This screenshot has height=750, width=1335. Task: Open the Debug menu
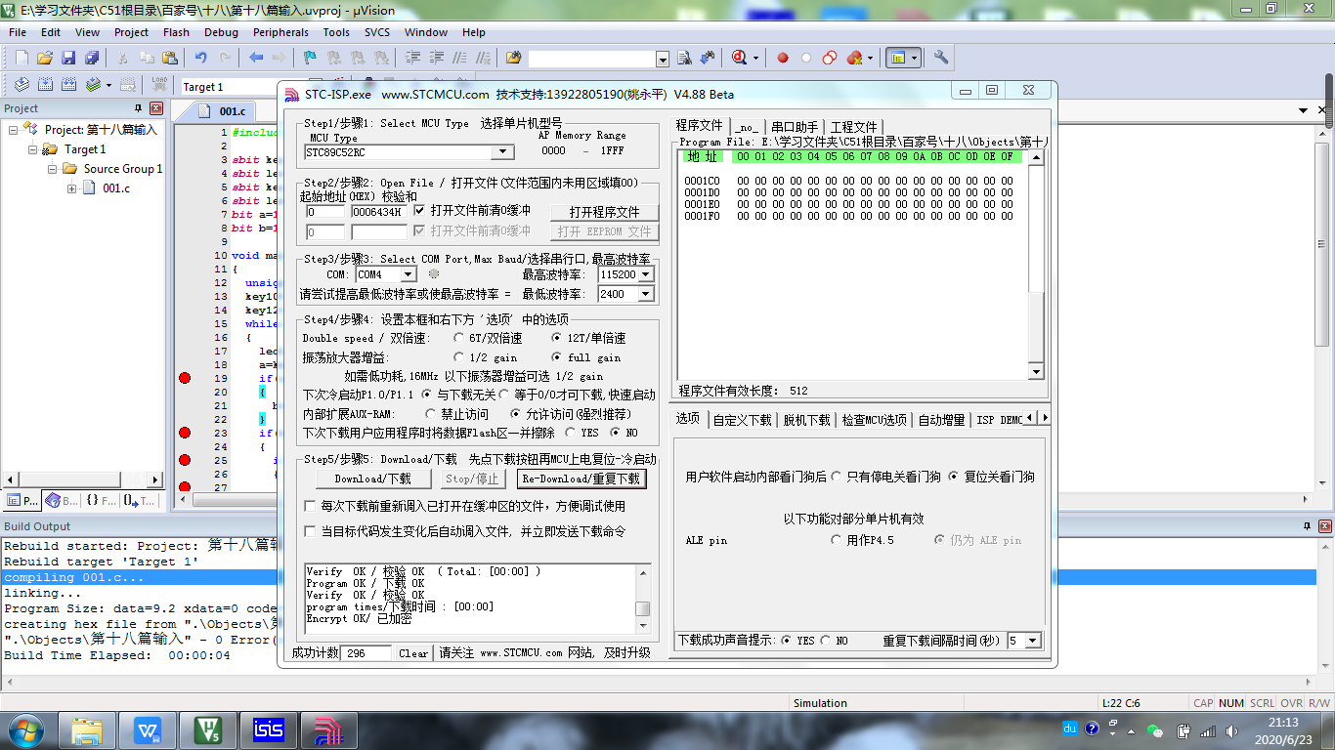click(x=221, y=32)
